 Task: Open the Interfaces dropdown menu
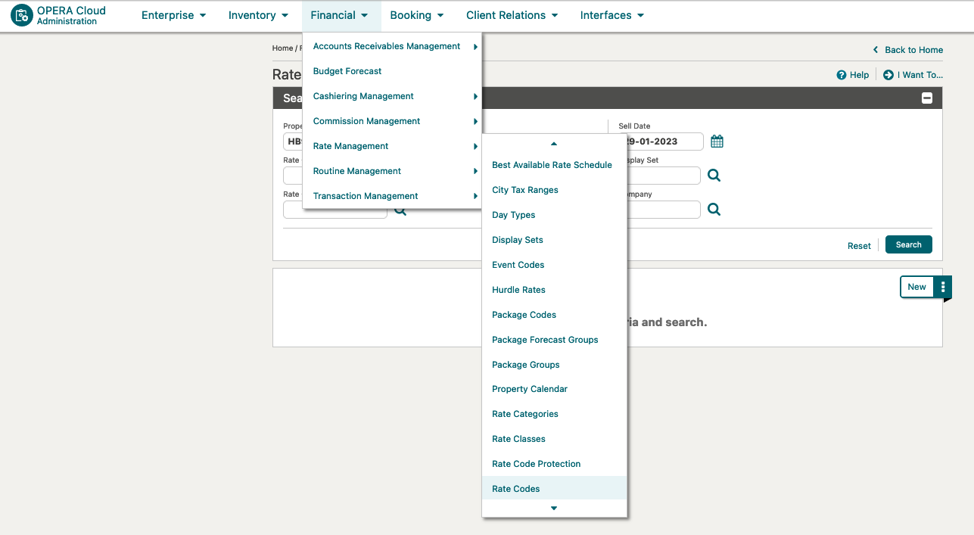pos(611,15)
